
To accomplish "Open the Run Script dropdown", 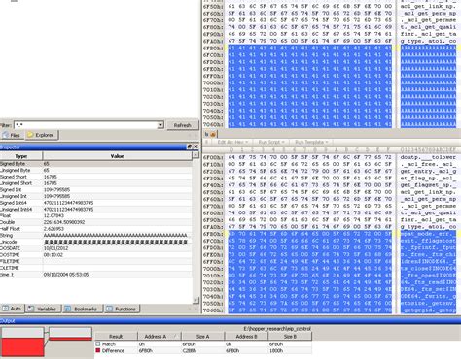I will (x=271, y=142).
